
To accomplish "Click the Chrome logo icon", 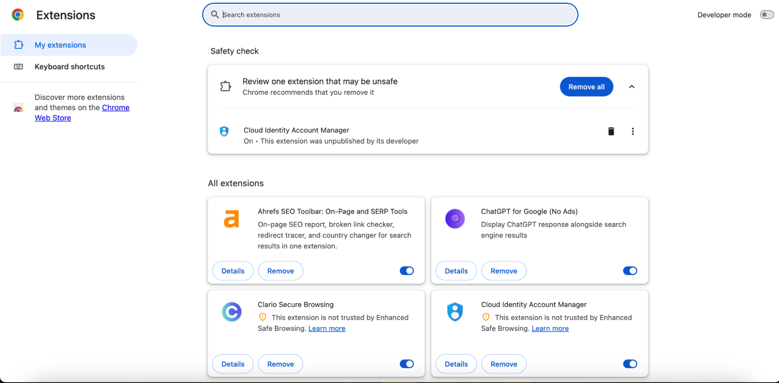I will click(x=18, y=15).
